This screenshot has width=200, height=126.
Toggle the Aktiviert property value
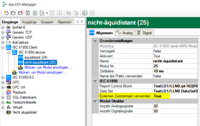pos(176,56)
